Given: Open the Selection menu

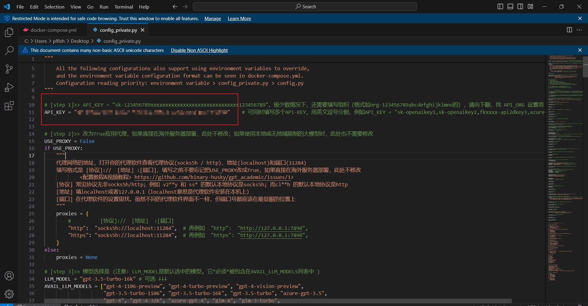Looking at the screenshot, I should click(x=54, y=7).
